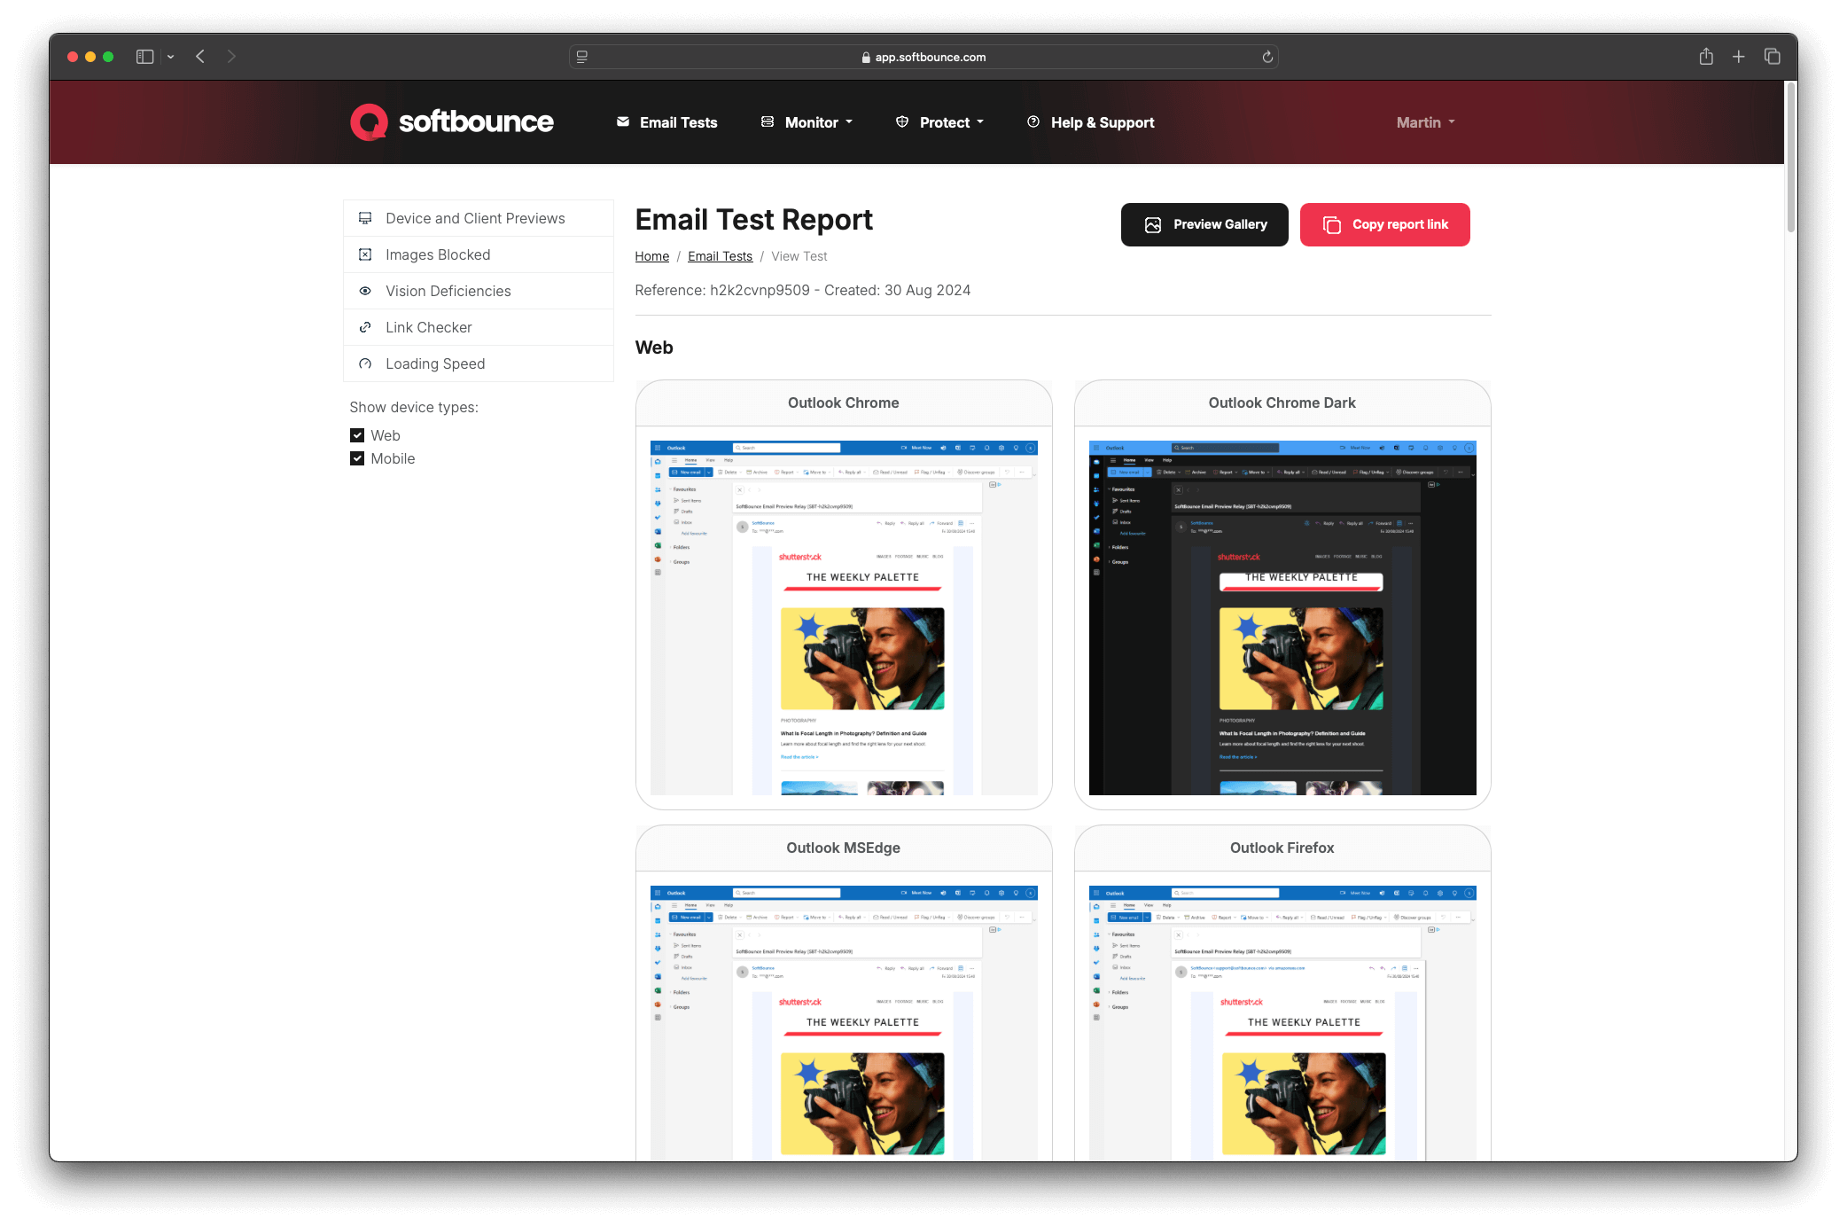Click the Link Checker chain icon

365,327
